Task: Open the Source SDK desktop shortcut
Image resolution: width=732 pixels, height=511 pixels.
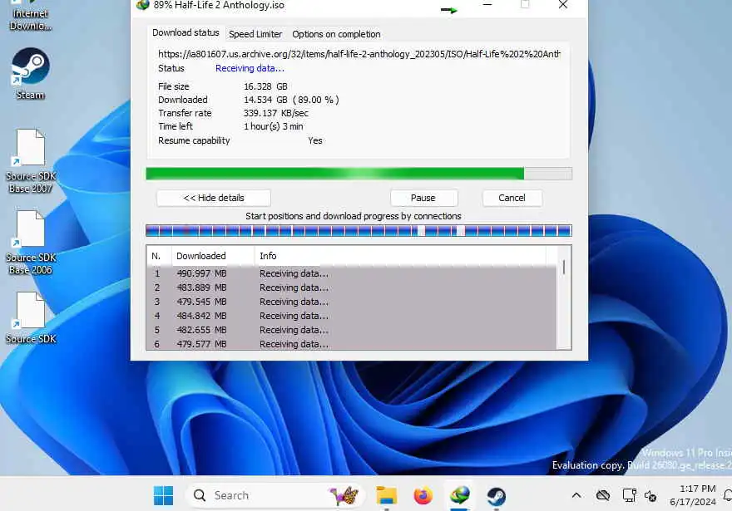Action: [x=31, y=318]
